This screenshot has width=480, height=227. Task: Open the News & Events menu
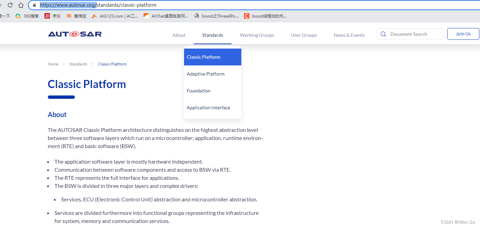click(349, 35)
